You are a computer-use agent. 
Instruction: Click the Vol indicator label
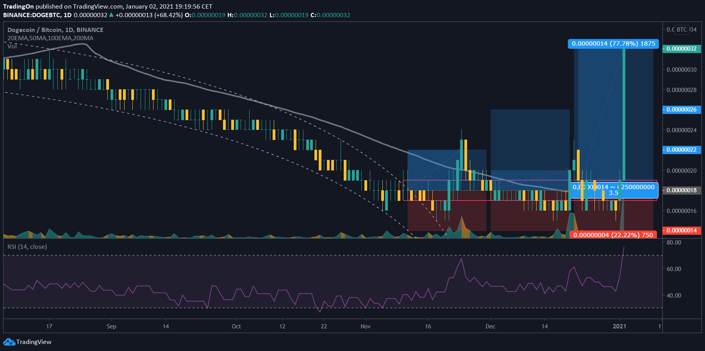[x=12, y=46]
